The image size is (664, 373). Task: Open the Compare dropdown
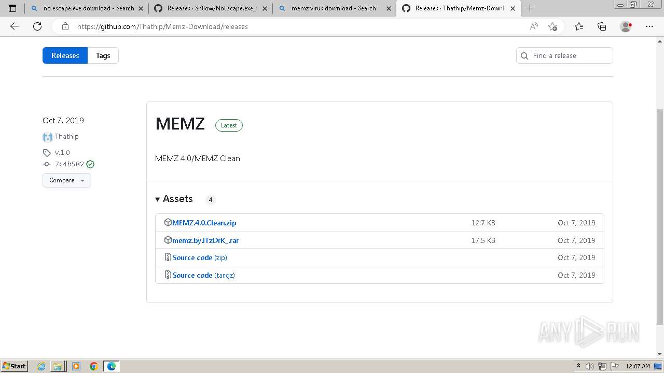[x=67, y=180]
